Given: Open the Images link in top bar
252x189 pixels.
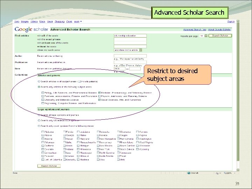Looking at the screenshot, I should tap(25, 22).
